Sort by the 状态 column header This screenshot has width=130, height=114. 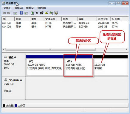(69, 19)
